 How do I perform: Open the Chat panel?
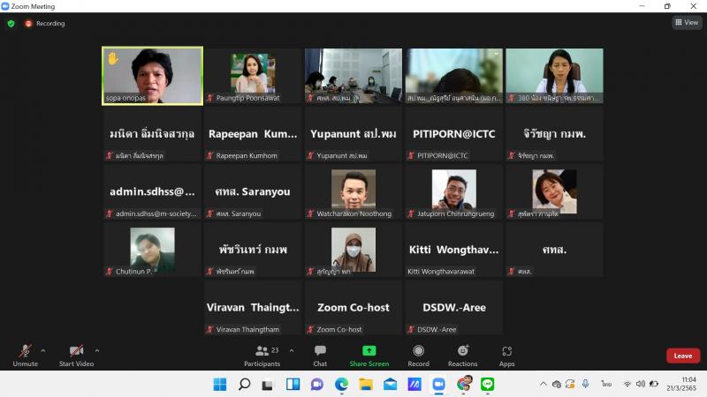(x=320, y=356)
